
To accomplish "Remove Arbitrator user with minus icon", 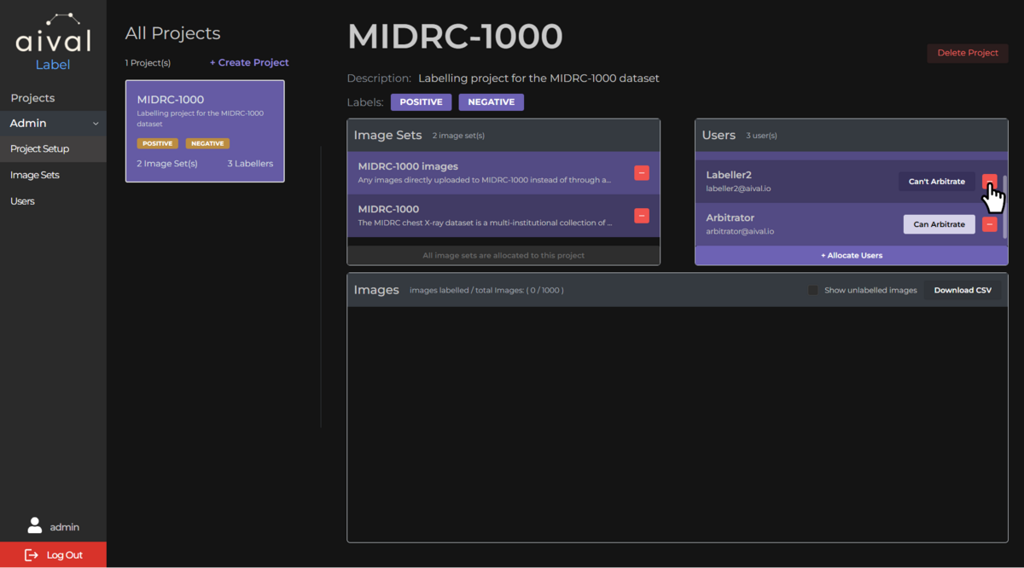I will coord(989,224).
